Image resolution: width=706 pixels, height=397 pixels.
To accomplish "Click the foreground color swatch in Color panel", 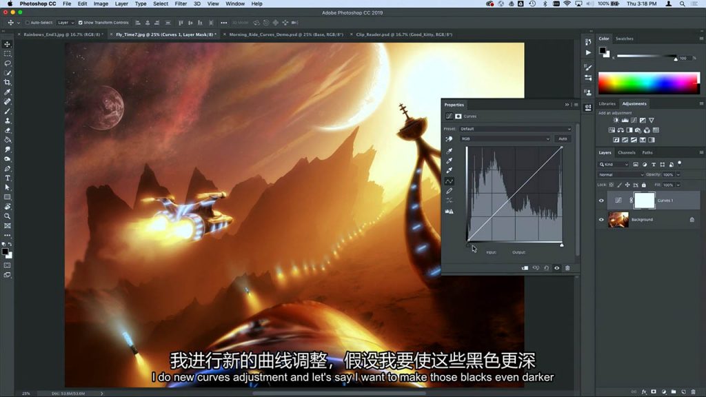I will [x=603, y=51].
